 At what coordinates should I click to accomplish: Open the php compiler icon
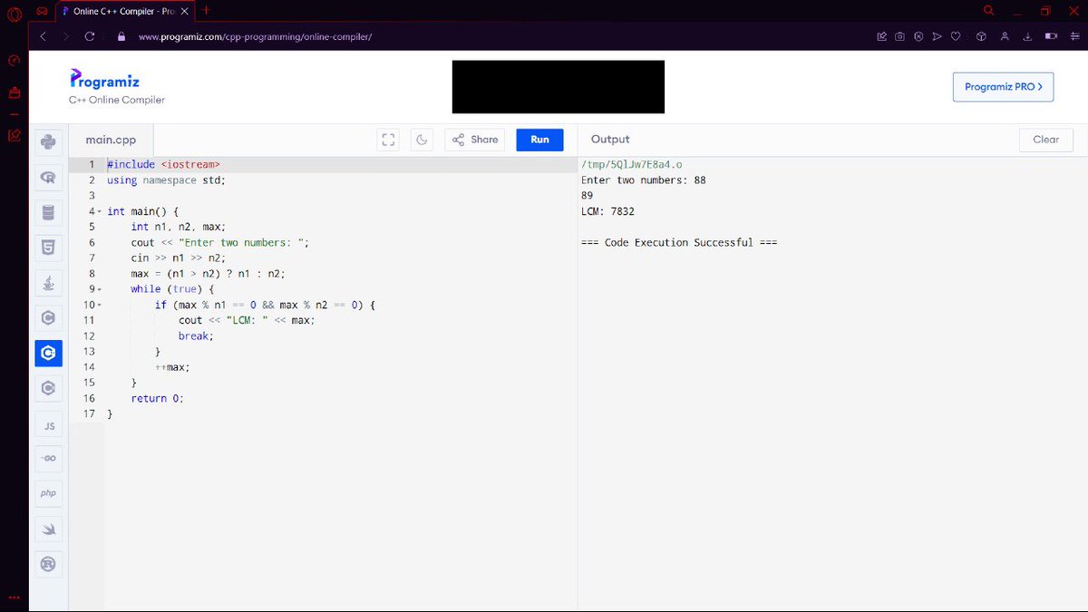(x=49, y=494)
